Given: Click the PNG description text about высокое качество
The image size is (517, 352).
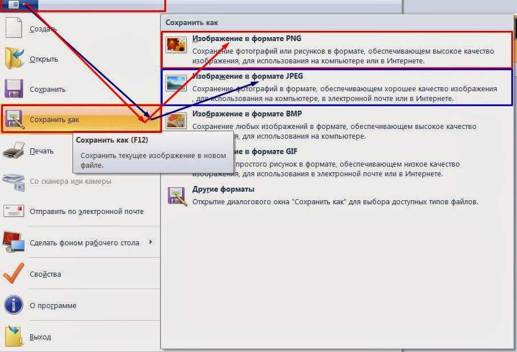Looking at the screenshot, I should 343,56.
